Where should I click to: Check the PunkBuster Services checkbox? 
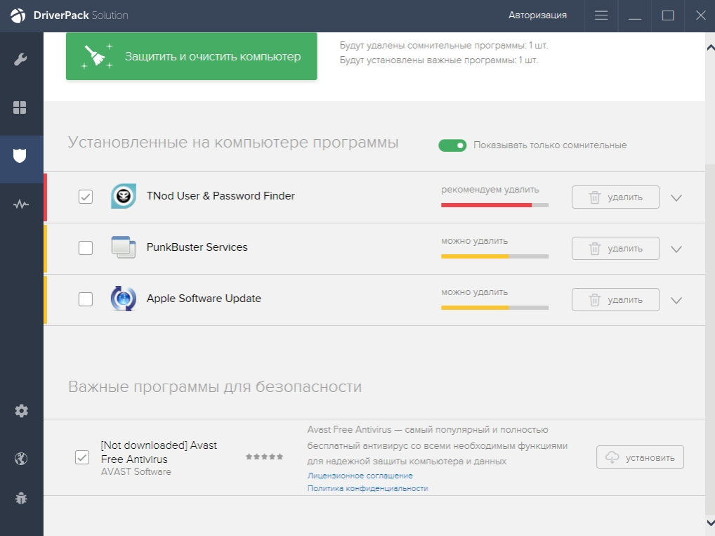[x=86, y=248]
